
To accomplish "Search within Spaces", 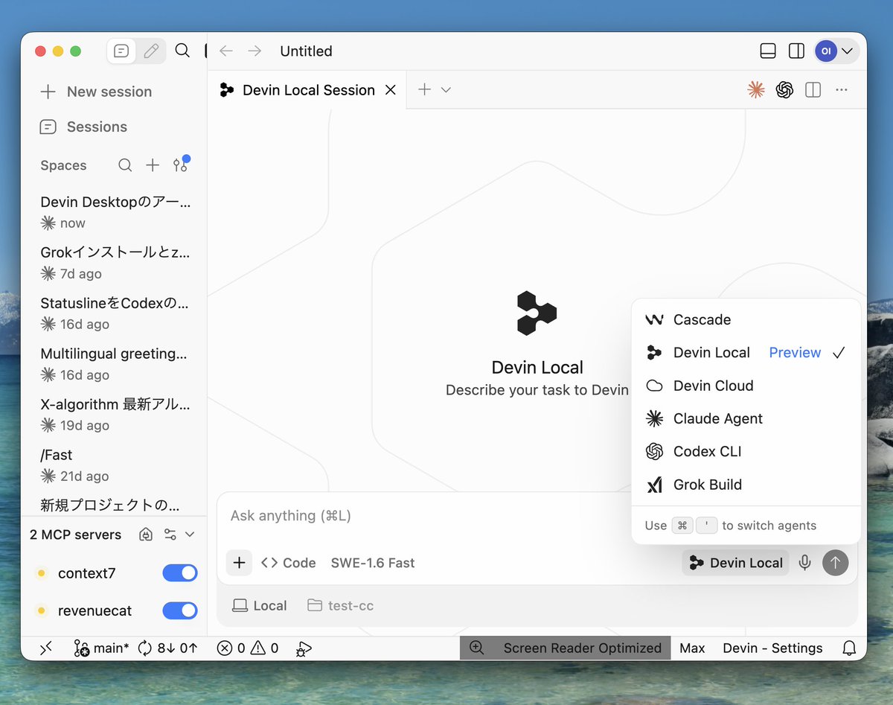I will (x=125, y=165).
